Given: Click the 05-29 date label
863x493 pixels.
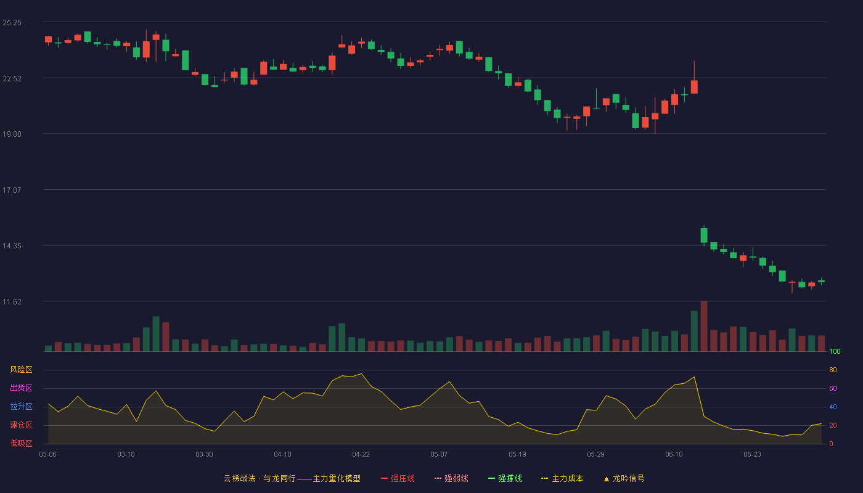Looking at the screenshot, I should [x=595, y=454].
